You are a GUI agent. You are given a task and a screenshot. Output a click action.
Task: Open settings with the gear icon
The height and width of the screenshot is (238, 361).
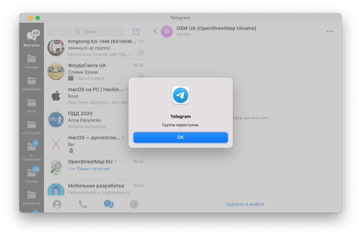click(x=134, y=204)
